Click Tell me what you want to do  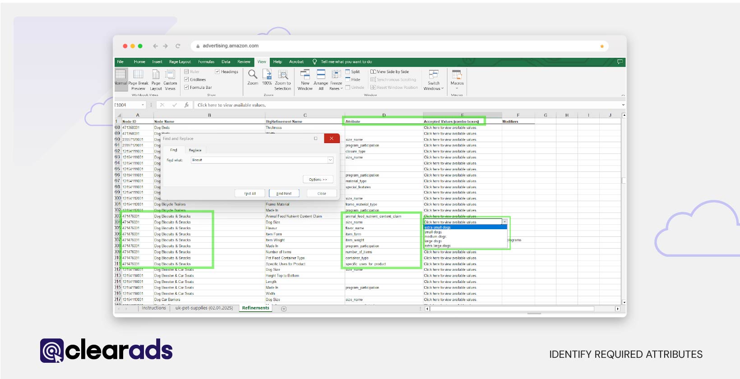click(x=347, y=62)
